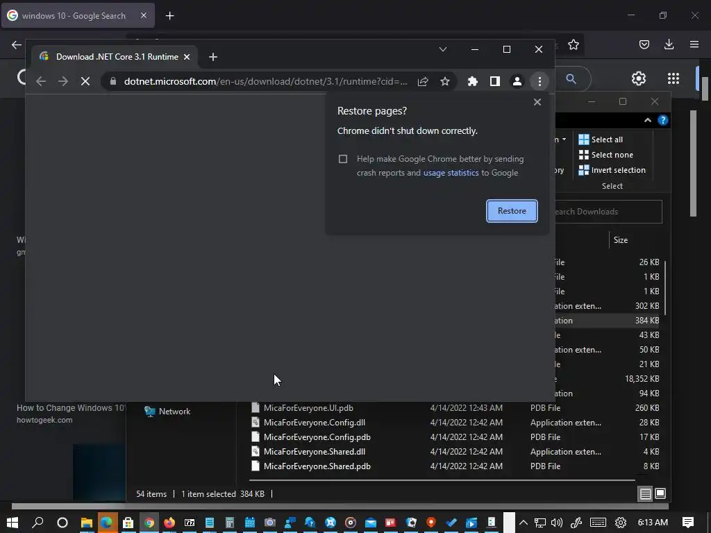Screen dimensions: 711x533
Task: Switch Explorer to large icons view
Action: [660, 493]
